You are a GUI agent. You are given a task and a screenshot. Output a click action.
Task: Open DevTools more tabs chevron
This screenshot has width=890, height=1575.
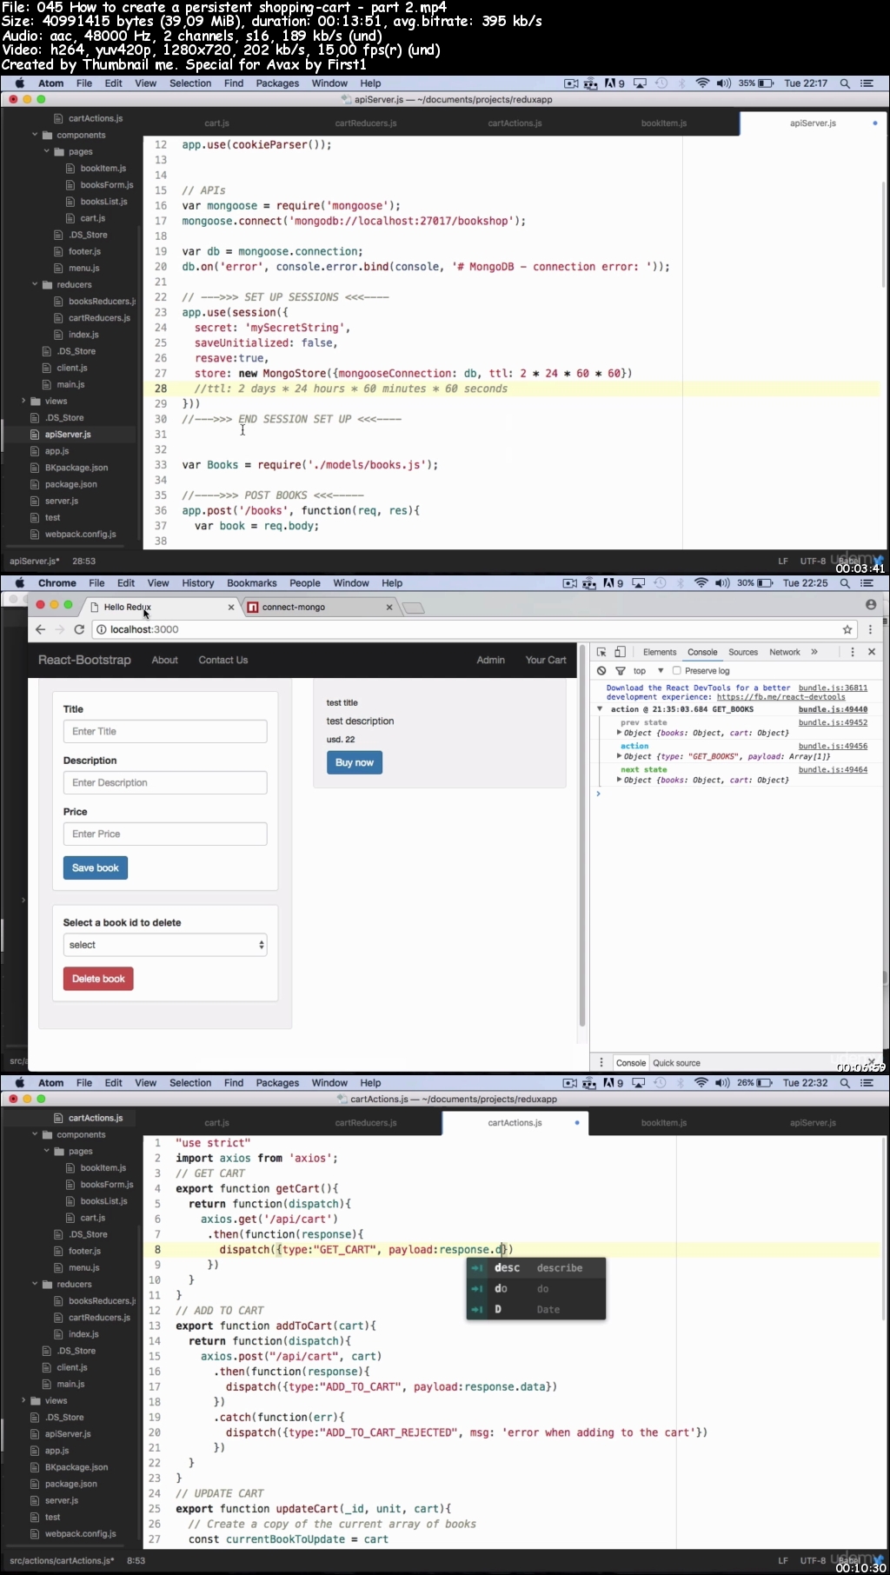click(x=814, y=652)
